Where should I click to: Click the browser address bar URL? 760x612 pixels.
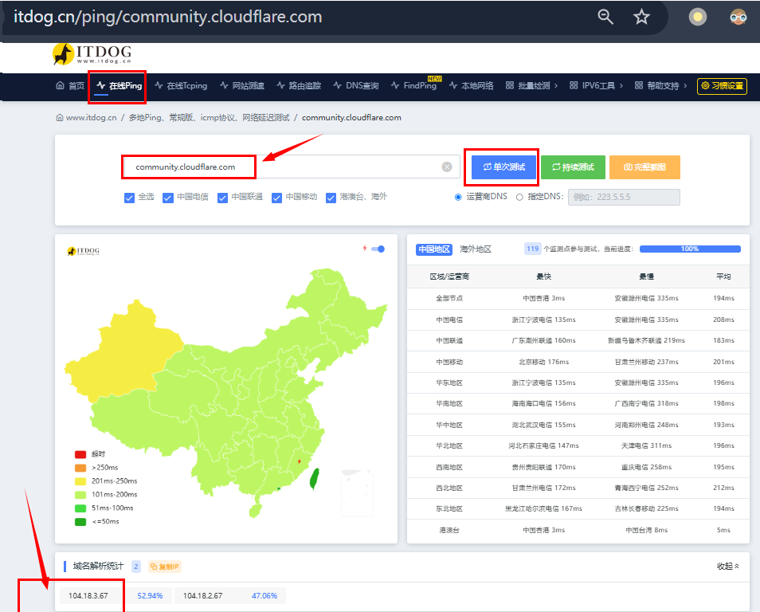(168, 17)
